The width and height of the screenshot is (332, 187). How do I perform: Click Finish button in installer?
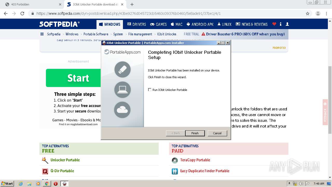click(195, 133)
